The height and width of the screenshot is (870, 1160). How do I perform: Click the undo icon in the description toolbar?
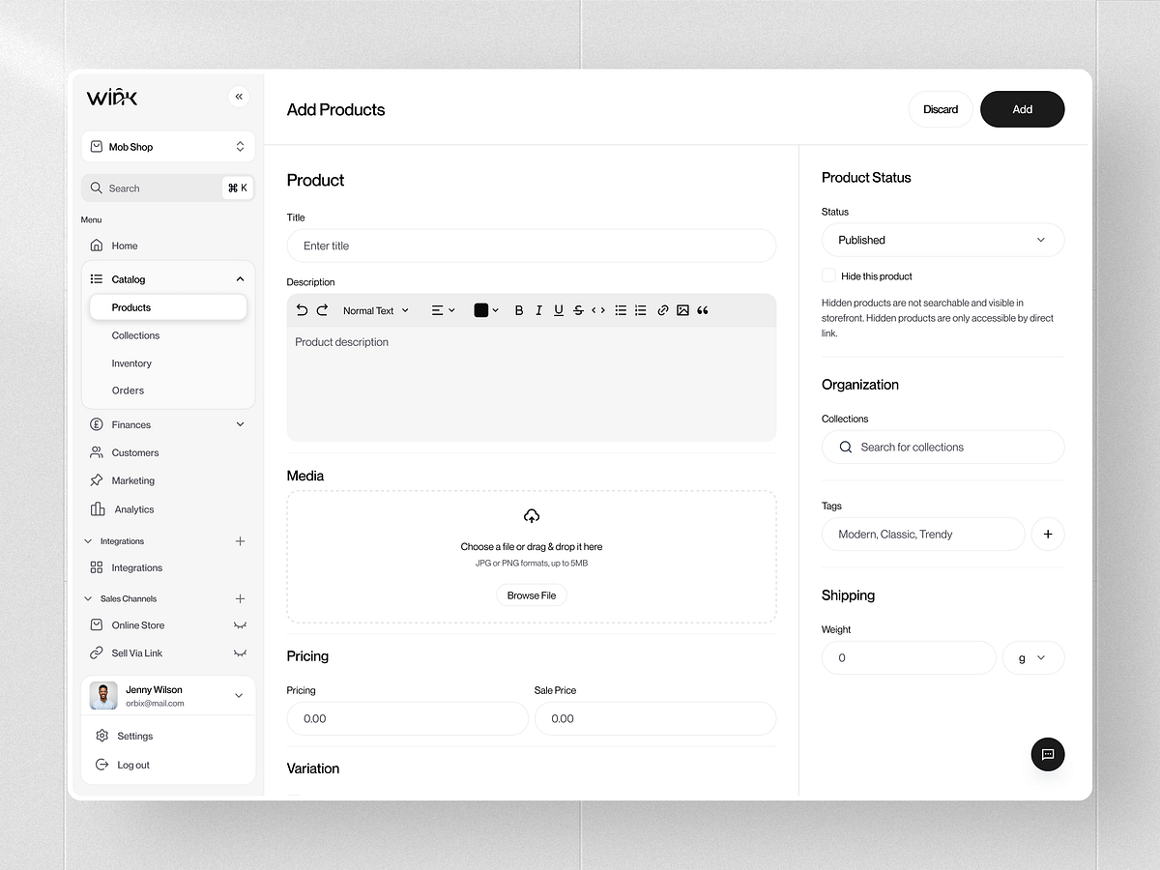pyautogui.click(x=302, y=309)
